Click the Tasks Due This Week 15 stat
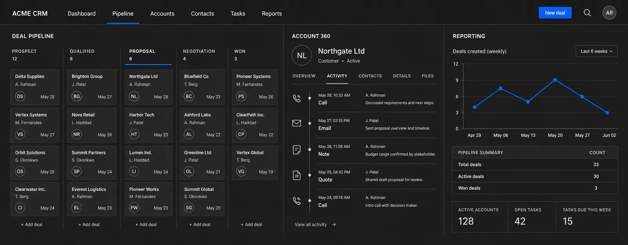 pos(587,217)
